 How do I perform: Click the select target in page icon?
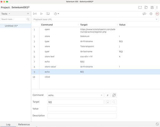click(x=107, y=102)
